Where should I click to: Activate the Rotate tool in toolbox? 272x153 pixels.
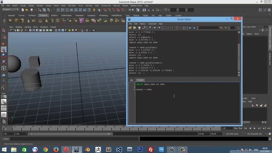4,56
